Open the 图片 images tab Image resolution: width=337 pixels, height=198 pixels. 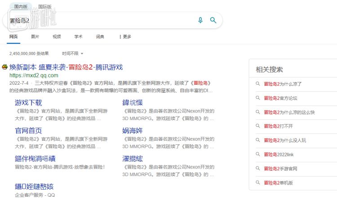35,37
